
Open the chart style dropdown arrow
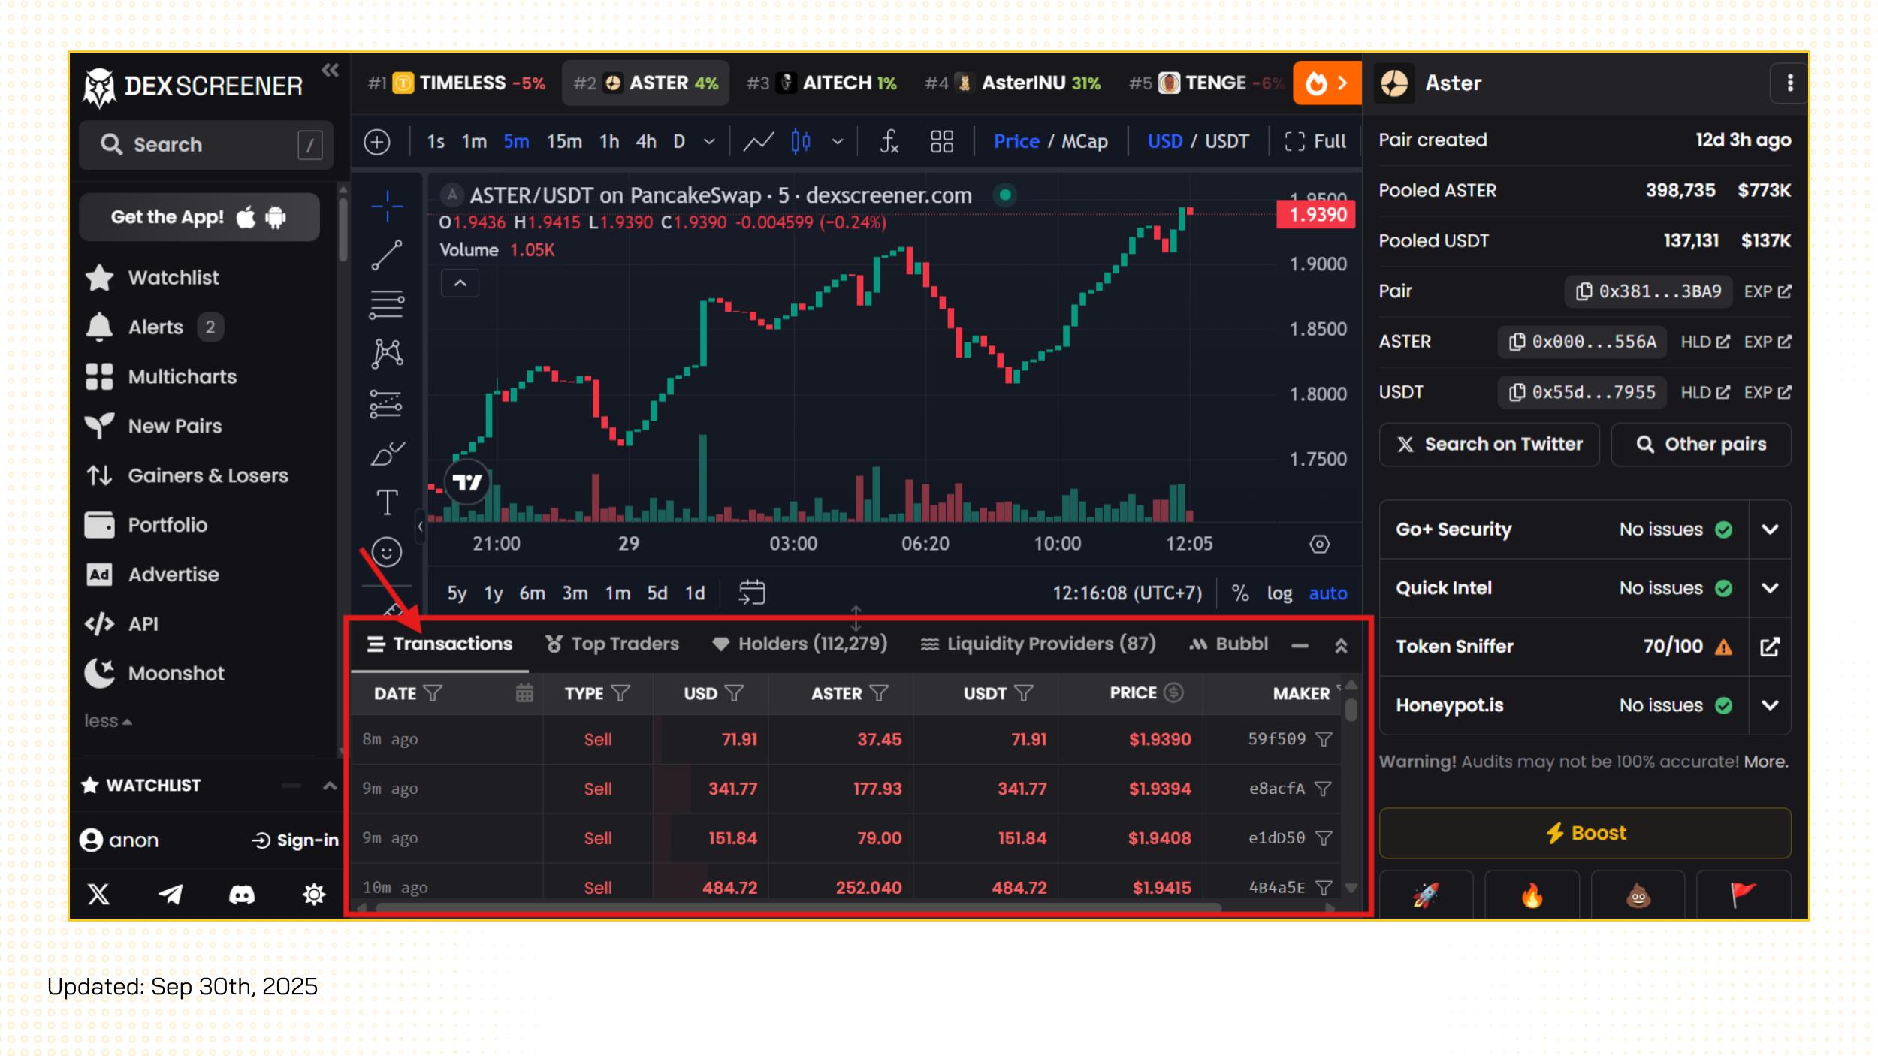pos(838,141)
